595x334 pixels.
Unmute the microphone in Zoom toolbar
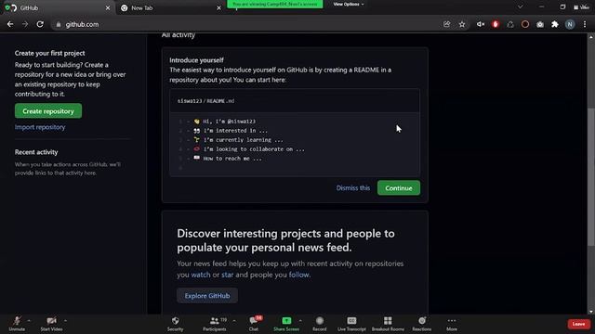point(17,324)
